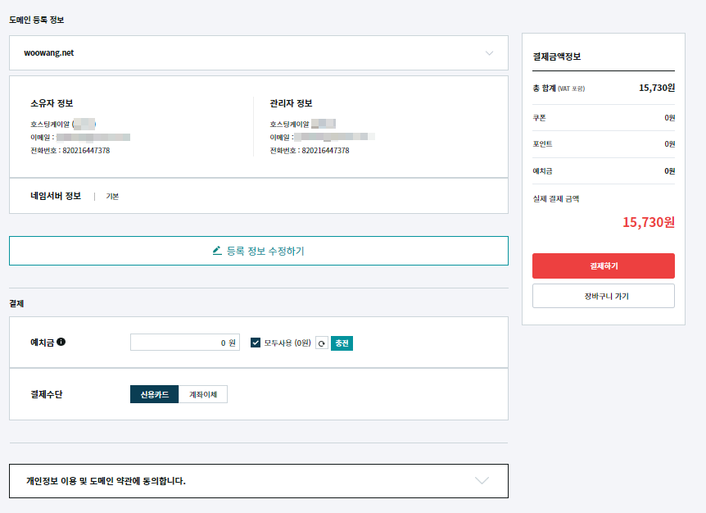Click the 포인트 row in payment summary
This screenshot has height=513, width=706.
point(603,144)
